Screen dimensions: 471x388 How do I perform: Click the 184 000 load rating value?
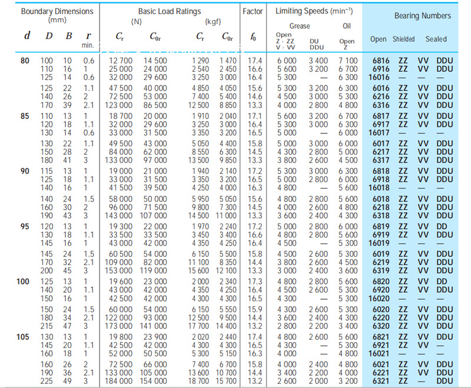(x=120, y=381)
